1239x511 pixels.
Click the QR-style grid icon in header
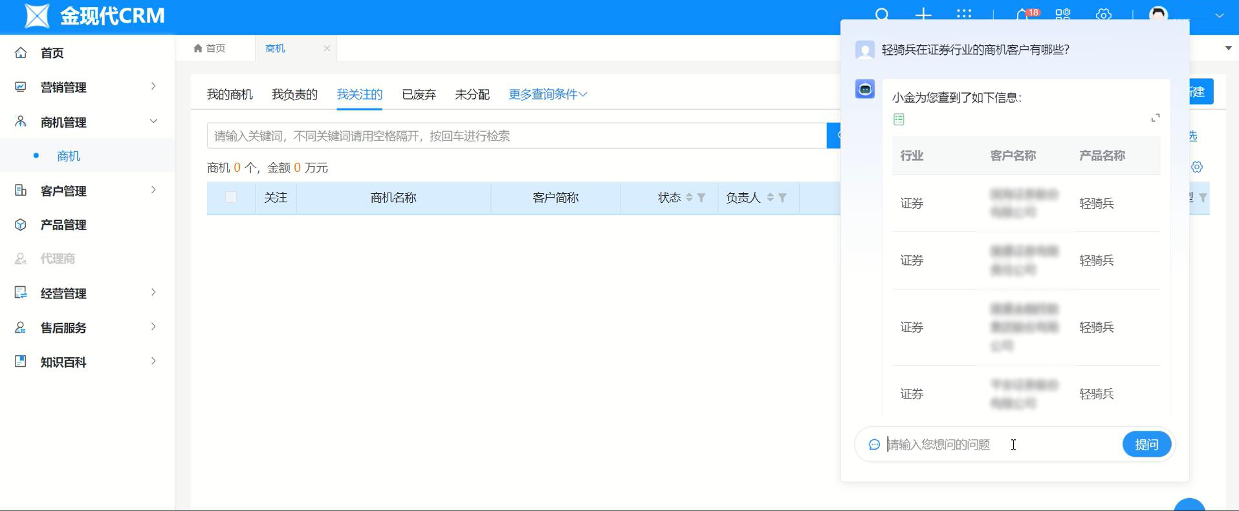point(1063,14)
